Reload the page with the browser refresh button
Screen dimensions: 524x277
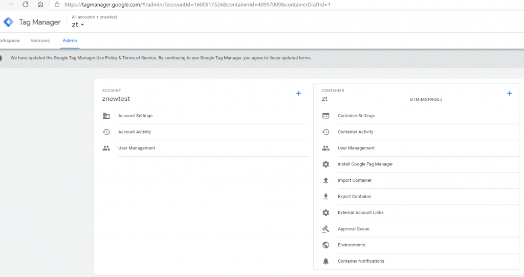coord(26,5)
